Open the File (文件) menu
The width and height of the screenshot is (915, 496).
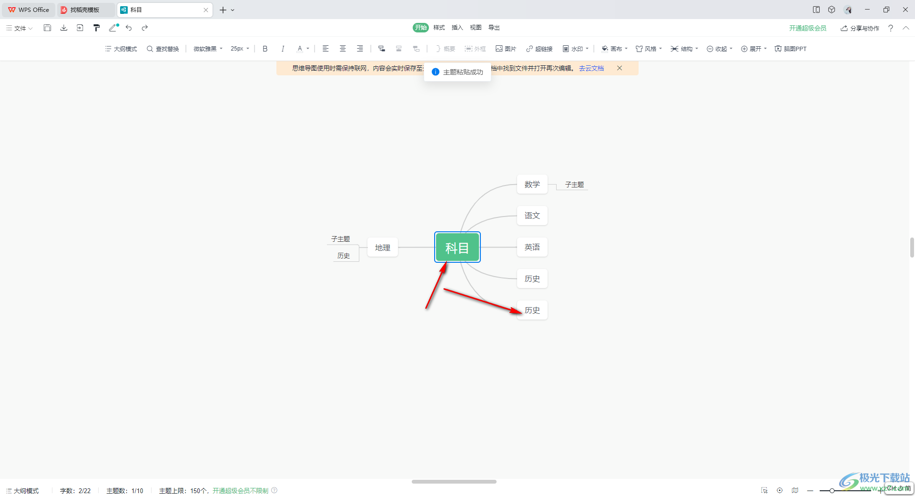pos(19,28)
